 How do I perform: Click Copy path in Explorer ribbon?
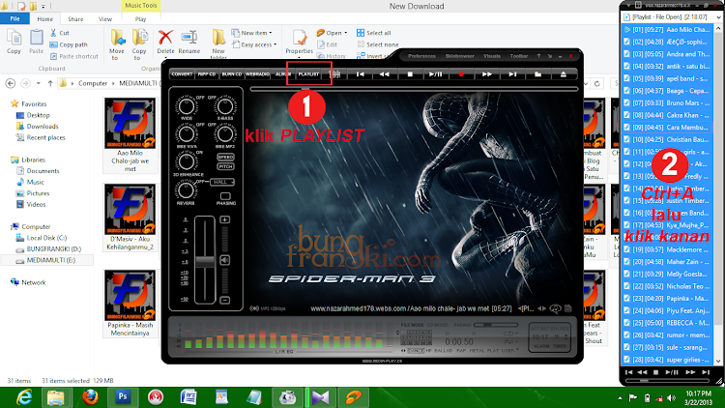tap(69, 44)
